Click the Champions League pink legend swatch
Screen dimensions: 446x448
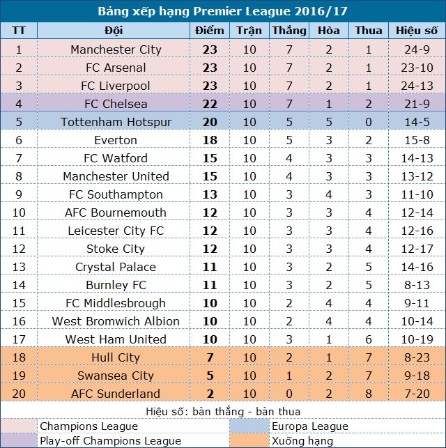(19, 426)
